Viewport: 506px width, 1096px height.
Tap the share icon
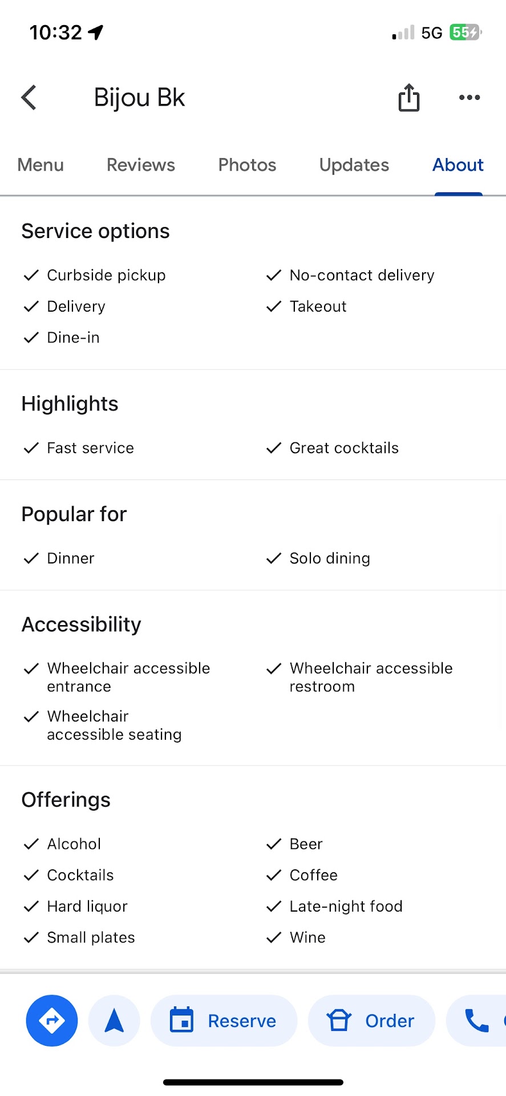(408, 98)
